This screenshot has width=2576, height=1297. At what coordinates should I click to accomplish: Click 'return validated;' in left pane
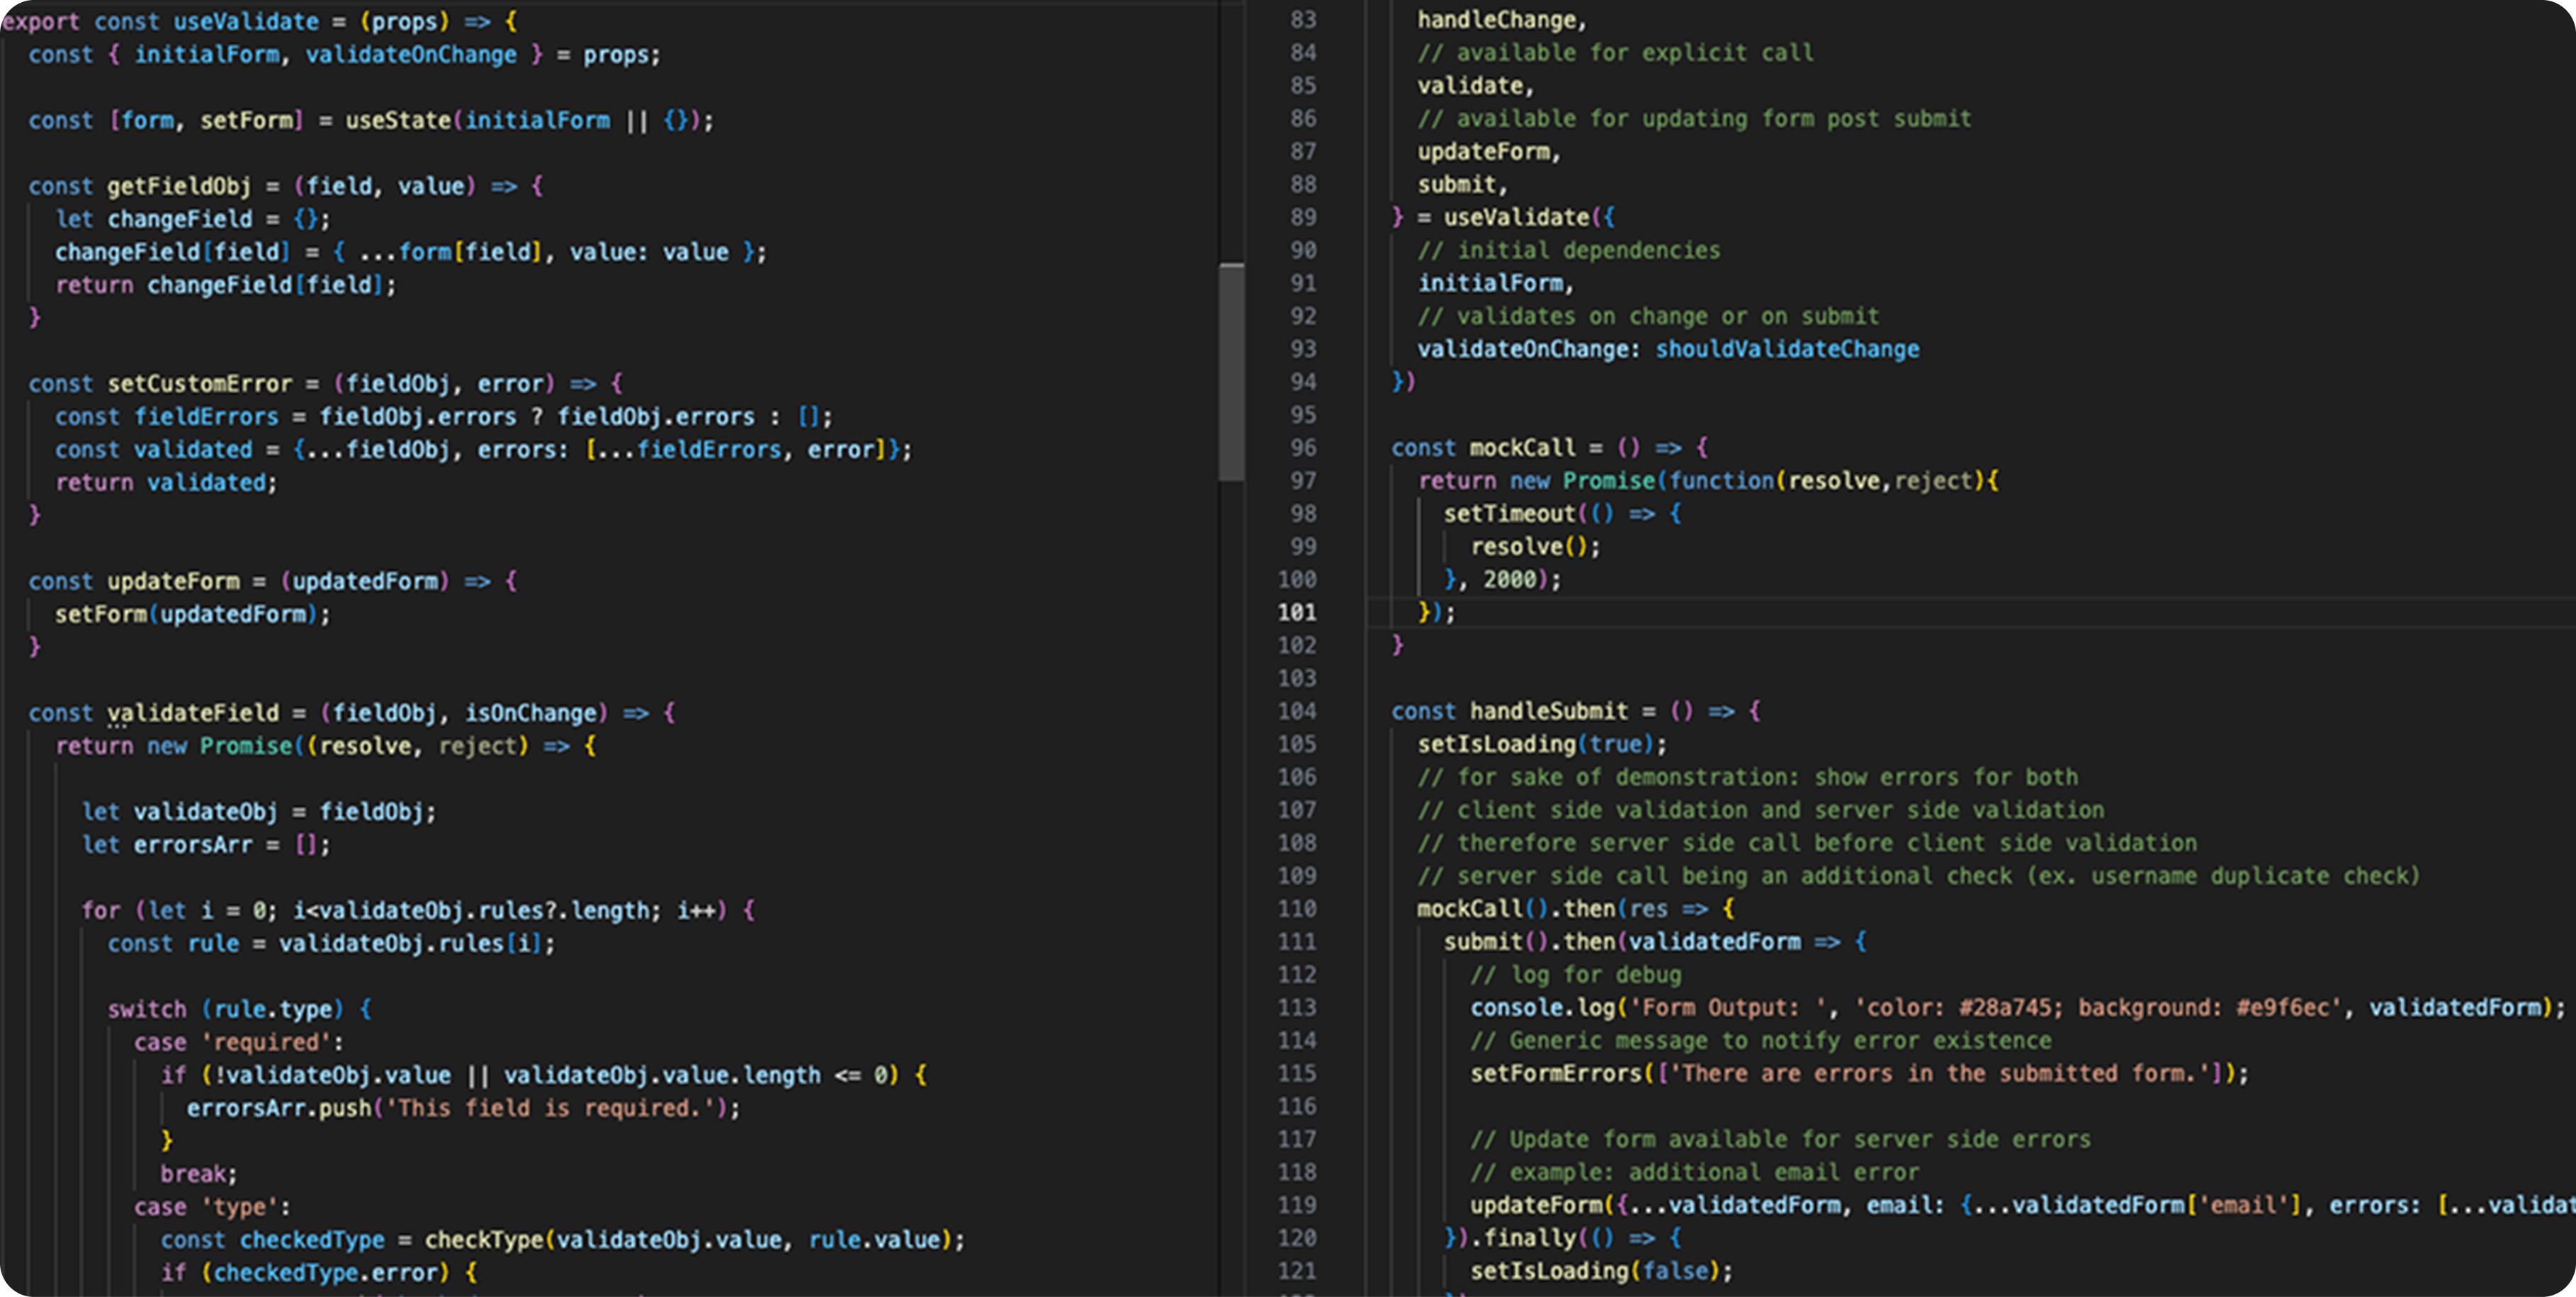pos(166,482)
